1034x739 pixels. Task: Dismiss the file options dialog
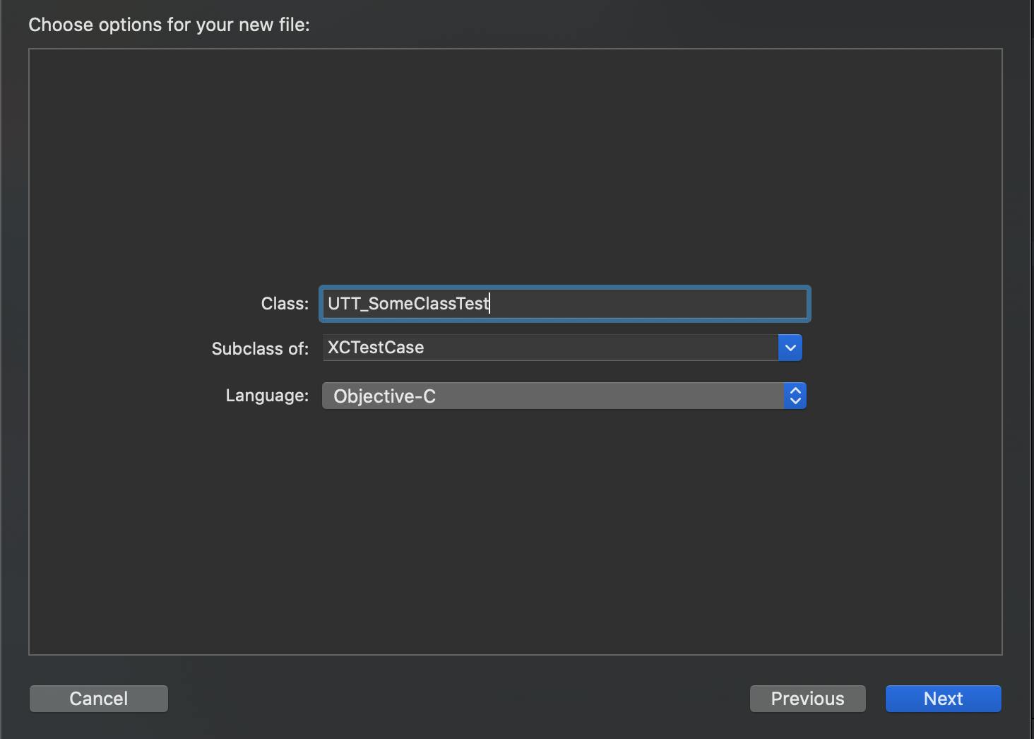click(98, 698)
